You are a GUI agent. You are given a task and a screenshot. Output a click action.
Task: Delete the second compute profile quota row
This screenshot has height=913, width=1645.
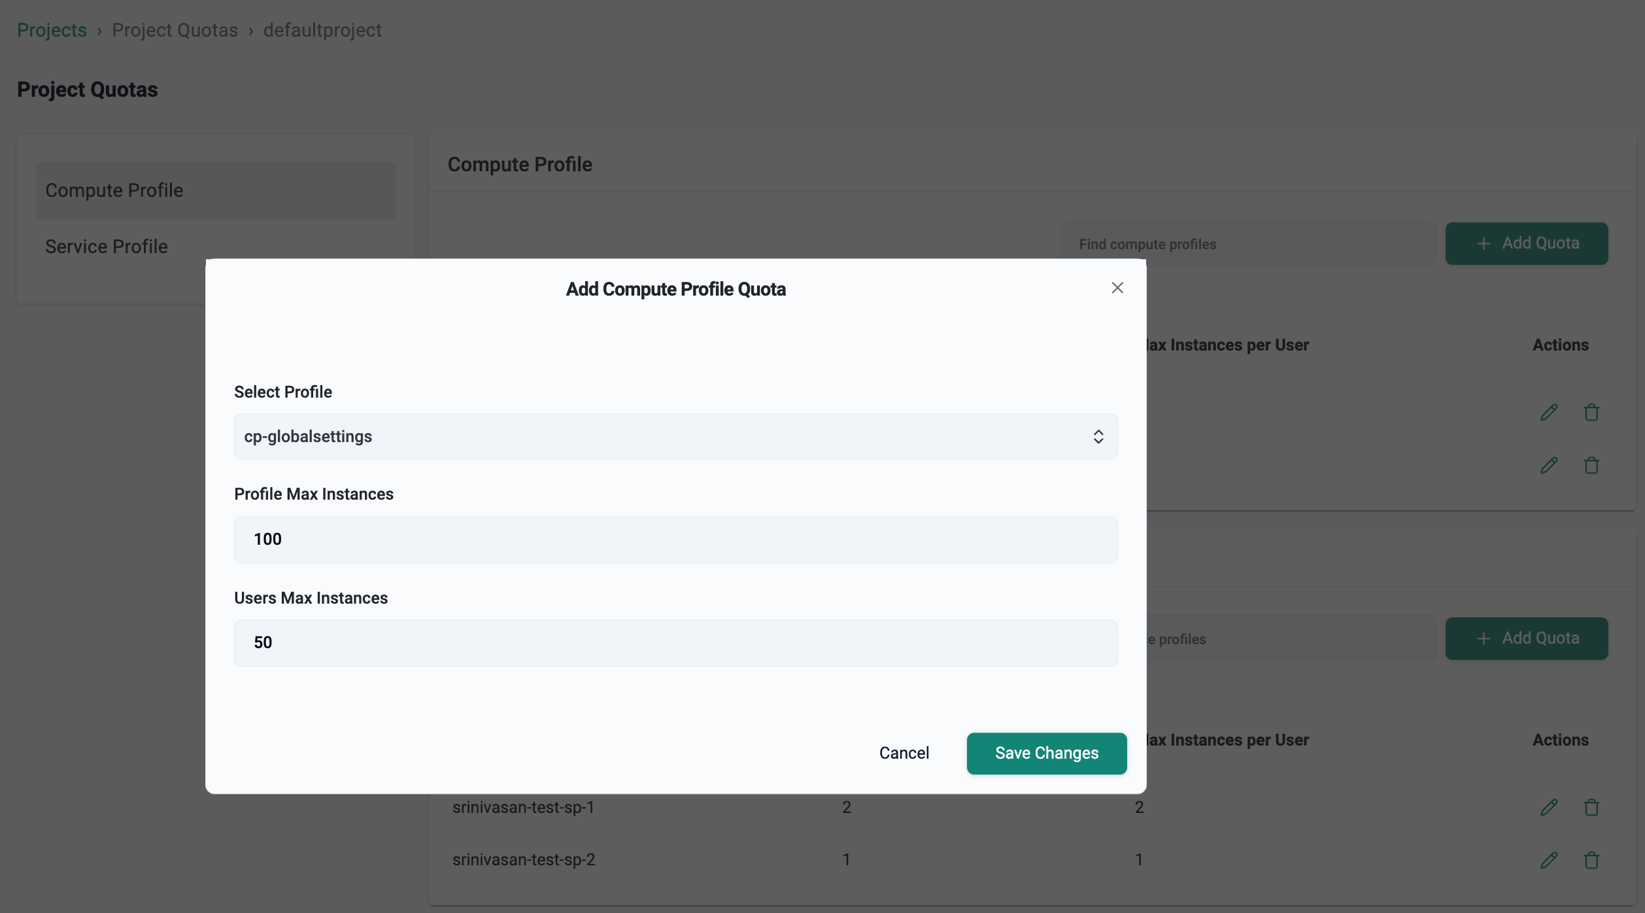pyautogui.click(x=1591, y=465)
